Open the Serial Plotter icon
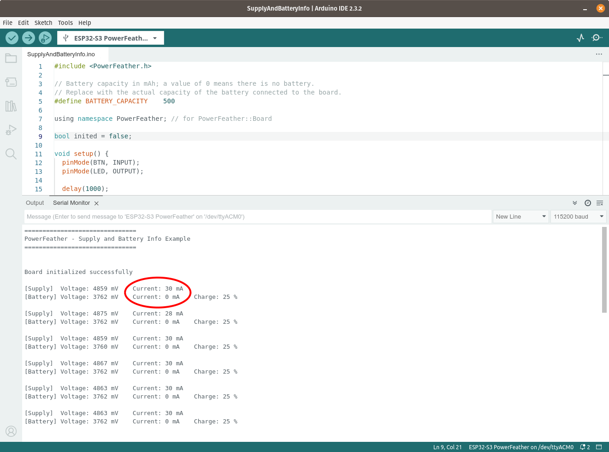 (x=580, y=38)
